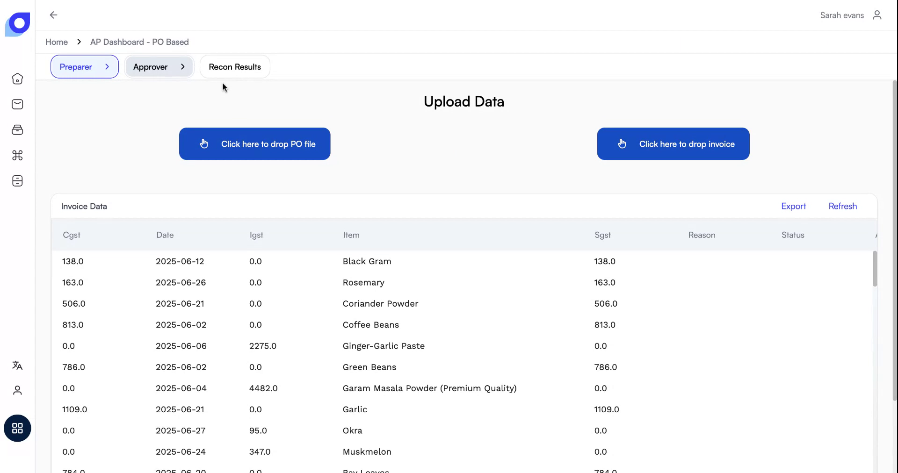Image resolution: width=898 pixels, height=473 pixels.
Task: Open the database icon in the sidebar
Action: (x=17, y=181)
